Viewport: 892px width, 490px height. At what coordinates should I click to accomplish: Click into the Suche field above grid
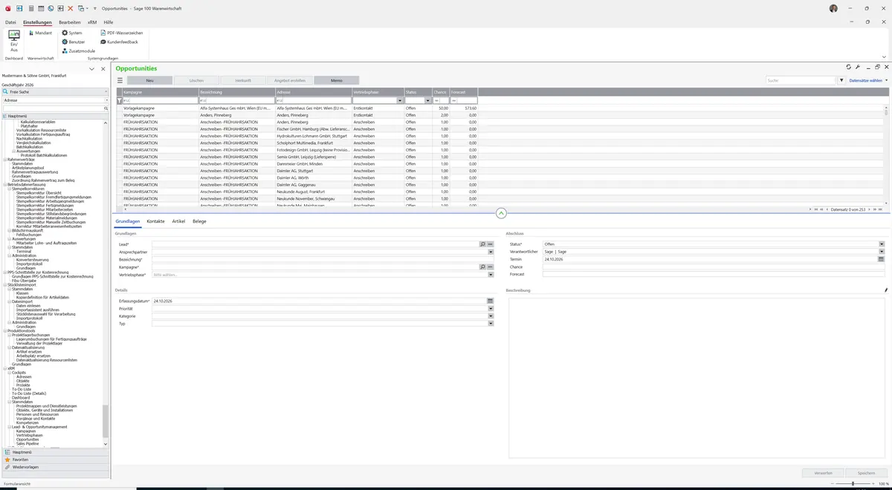(801, 80)
